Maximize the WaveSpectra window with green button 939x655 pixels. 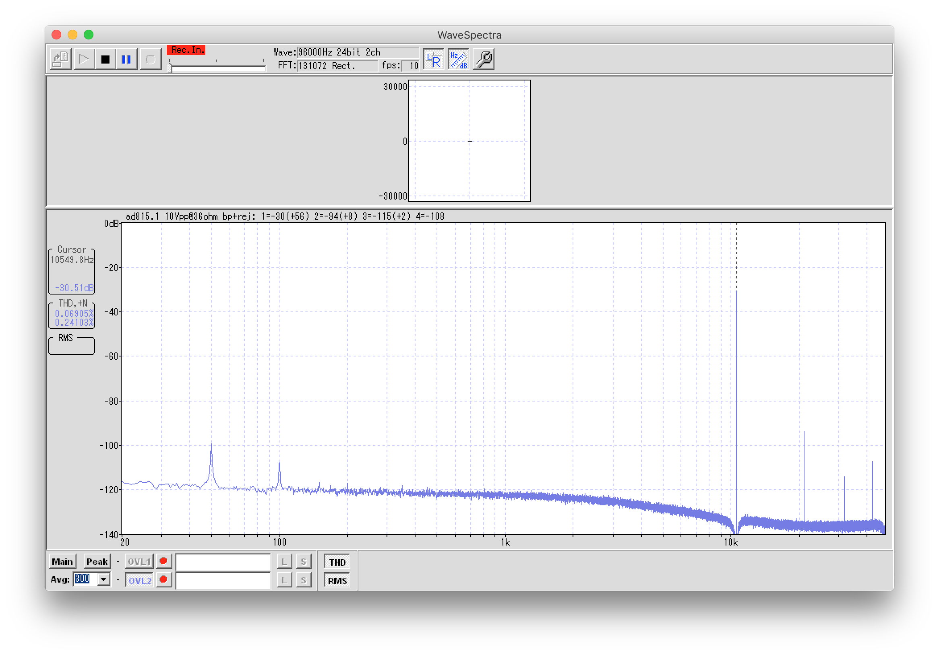point(88,35)
